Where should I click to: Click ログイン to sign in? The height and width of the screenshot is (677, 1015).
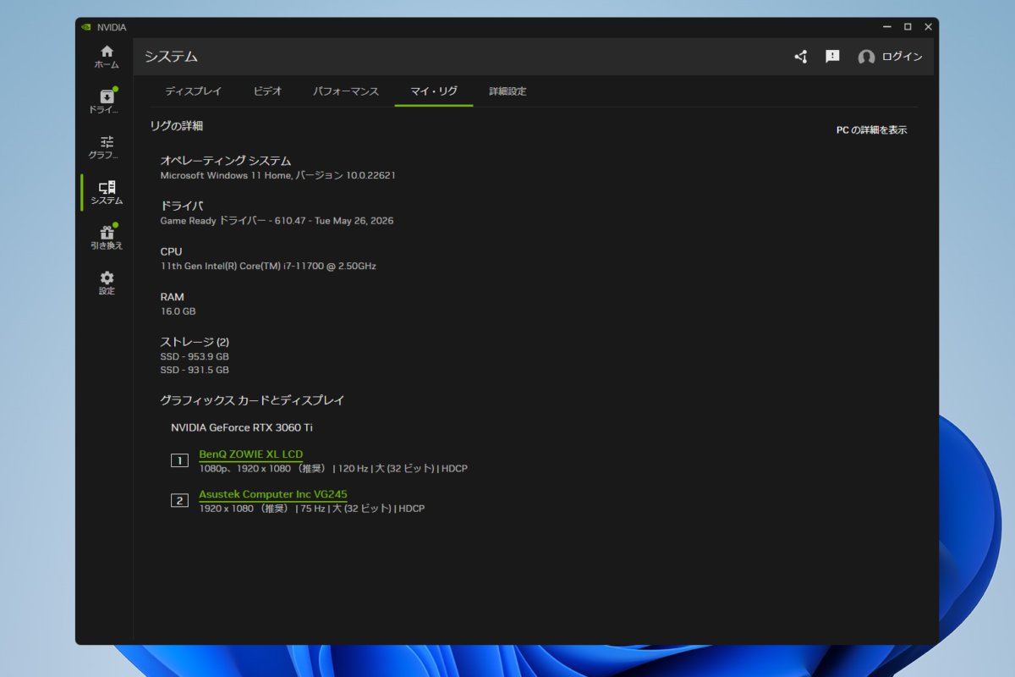pyautogui.click(x=902, y=57)
